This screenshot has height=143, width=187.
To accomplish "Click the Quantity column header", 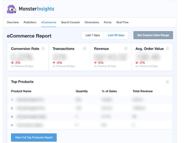I will coord(82,91).
